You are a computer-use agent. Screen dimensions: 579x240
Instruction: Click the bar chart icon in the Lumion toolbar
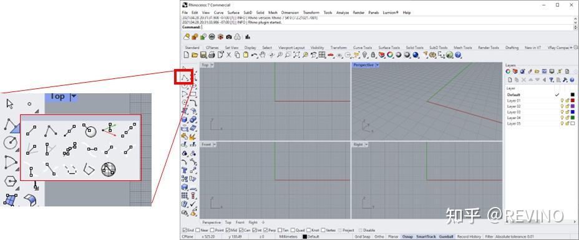248,37
